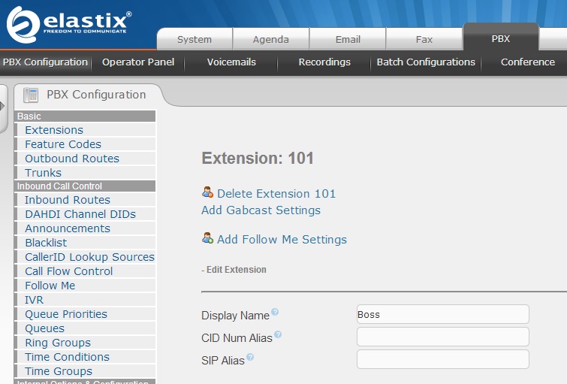Click the PBX Configuration phone icon
Image resolution: width=567 pixels, height=384 pixels.
click(x=32, y=95)
